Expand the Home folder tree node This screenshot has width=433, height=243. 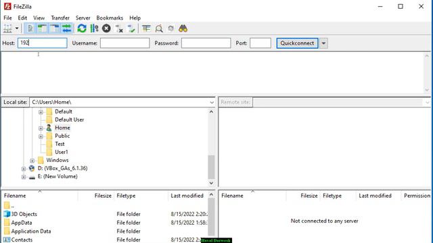(x=41, y=128)
